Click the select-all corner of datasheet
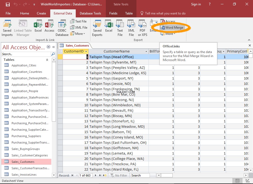Image resolution: width=253 pixels, height=184 pixels. tap(60, 51)
